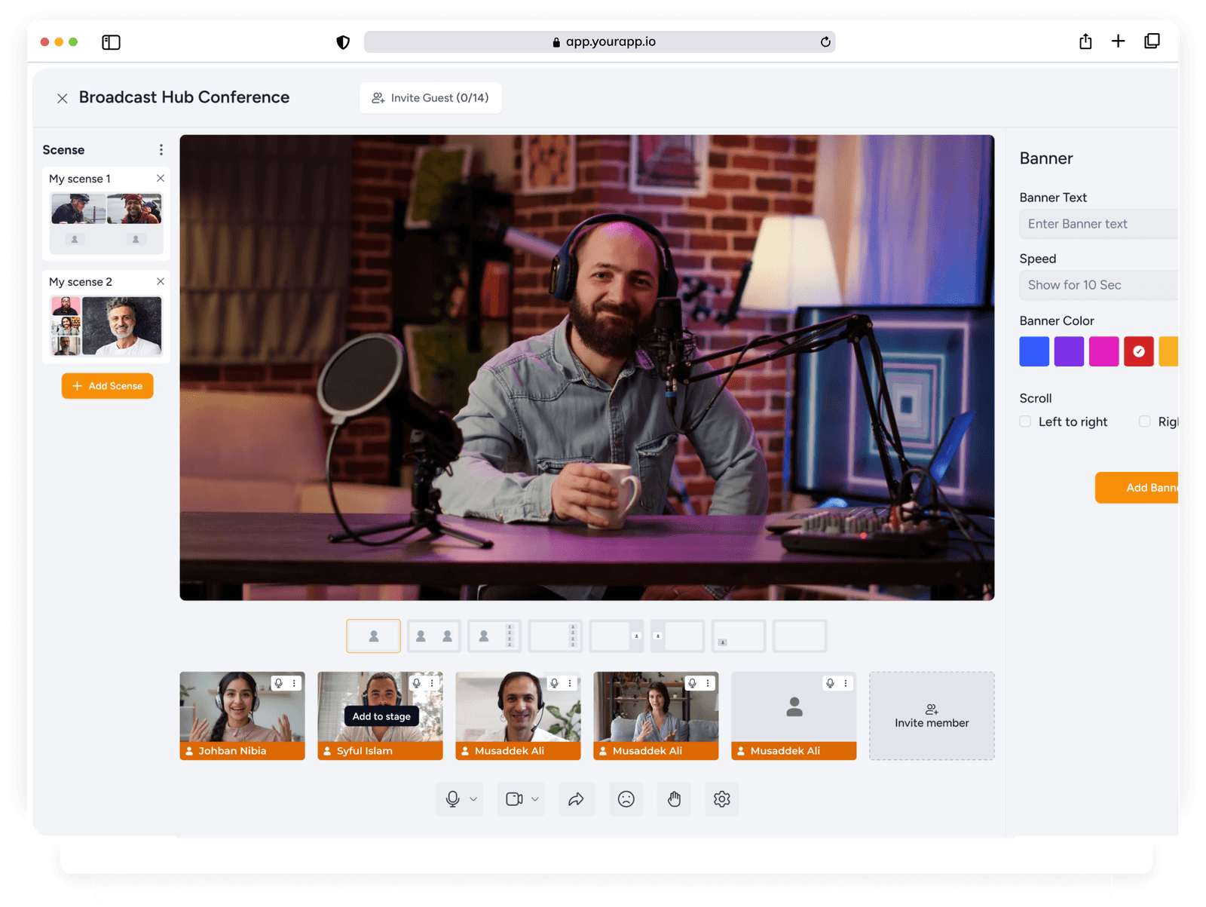Click the mic icon on Musaddek Ali's tile

tap(556, 683)
